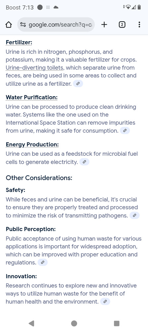Screen dimensions: 148x332
Task: Open a new tab with plus icon
Action: click(104, 25)
